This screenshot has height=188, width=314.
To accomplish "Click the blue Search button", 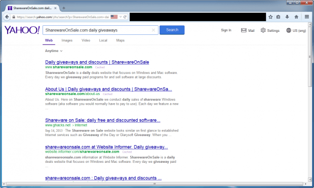I will coord(172,30).
